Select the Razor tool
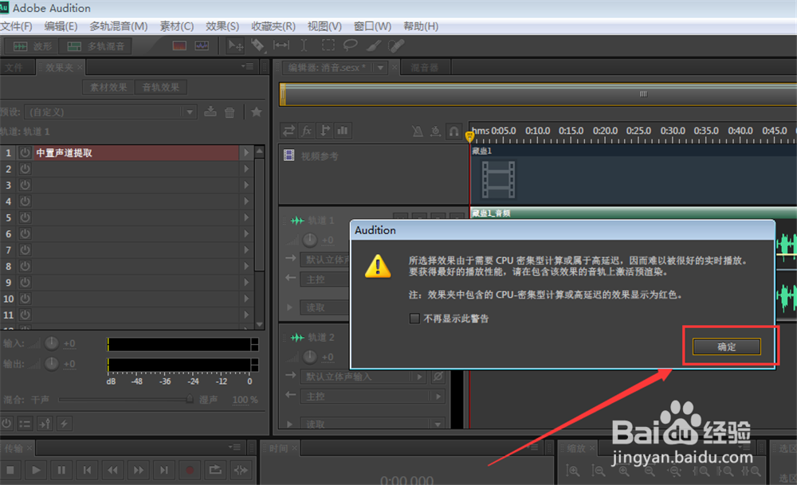Image resolution: width=797 pixels, height=485 pixels. tap(257, 45)
